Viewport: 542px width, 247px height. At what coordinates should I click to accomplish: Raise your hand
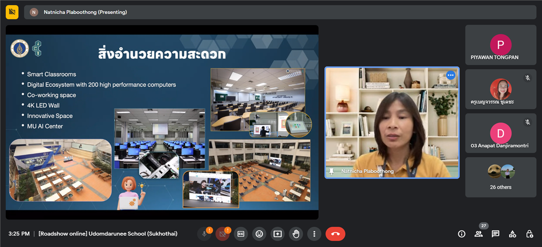(x=296, y=234)
